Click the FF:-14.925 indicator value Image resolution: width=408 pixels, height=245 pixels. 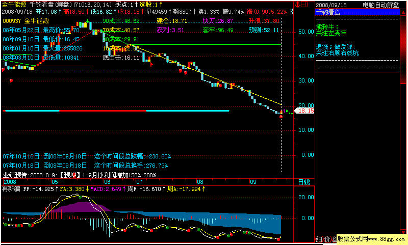click(x=41, y=189)
